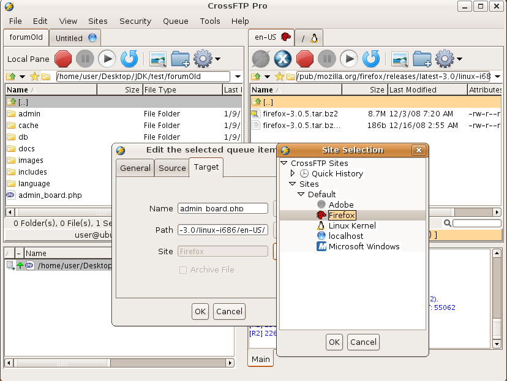Open the remote path history dropdown arrow
This screenshot has height=381, width=507.
(498, 77)
